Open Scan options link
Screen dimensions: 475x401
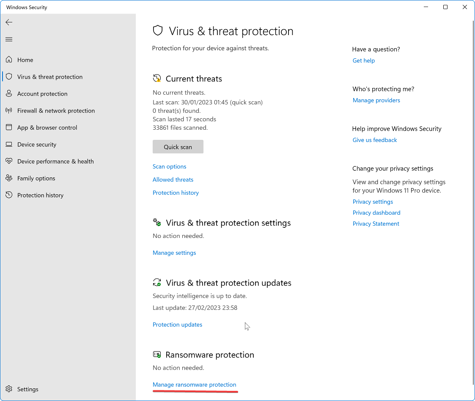pyautogui.click(x=169, y=166)
